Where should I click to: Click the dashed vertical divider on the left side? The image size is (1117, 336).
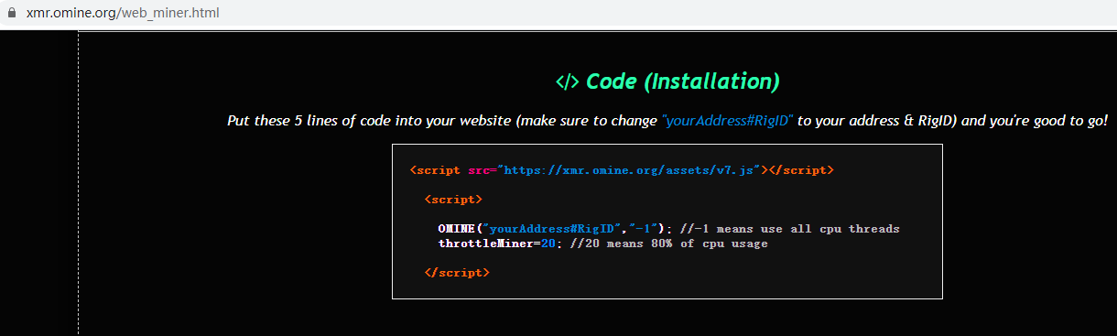click(79, 183)
